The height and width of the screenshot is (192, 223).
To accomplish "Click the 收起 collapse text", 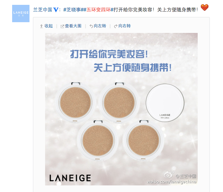I will coord(49,26).
